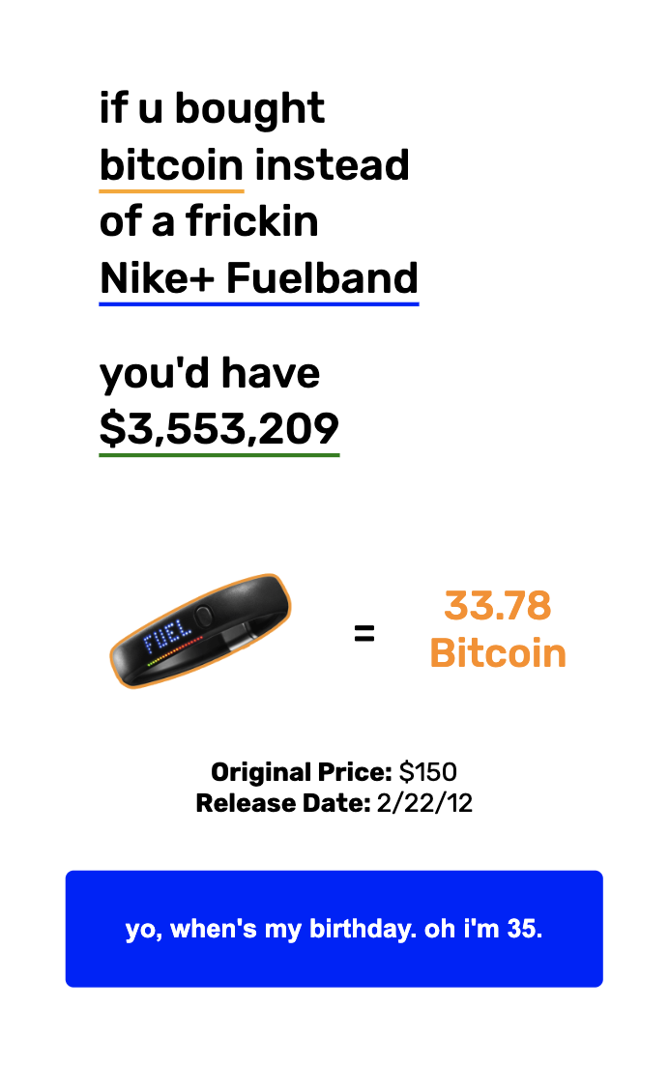669x1065 pixels.
Task: Click the "of a frickin" heading line
Action: tap(209, 222)
